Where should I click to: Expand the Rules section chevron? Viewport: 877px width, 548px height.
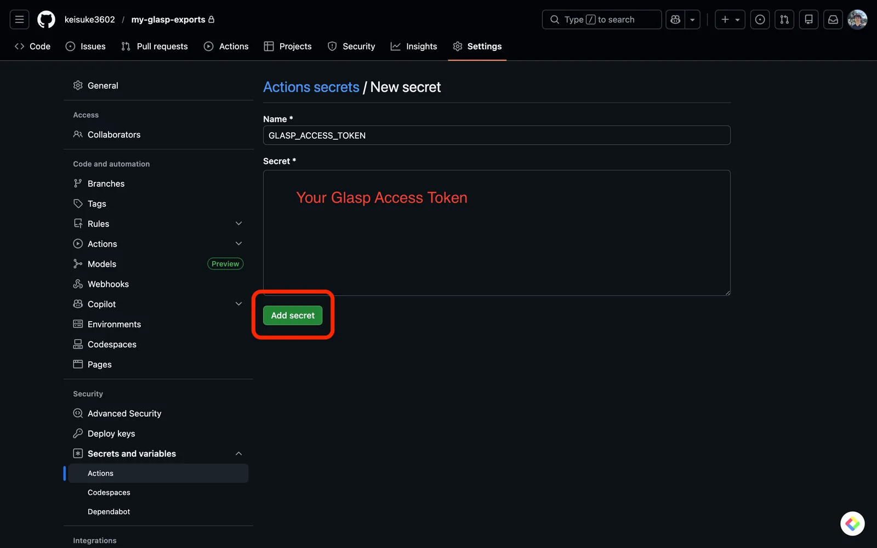tap(238, 224)
